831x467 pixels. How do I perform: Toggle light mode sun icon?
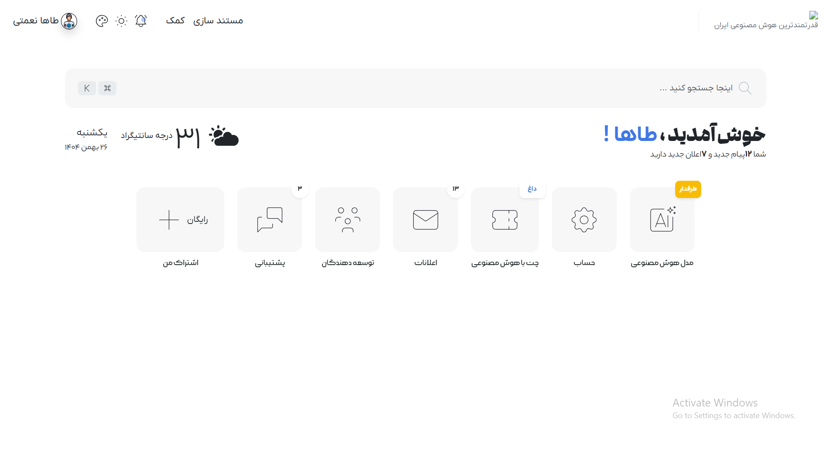[121, 21]
